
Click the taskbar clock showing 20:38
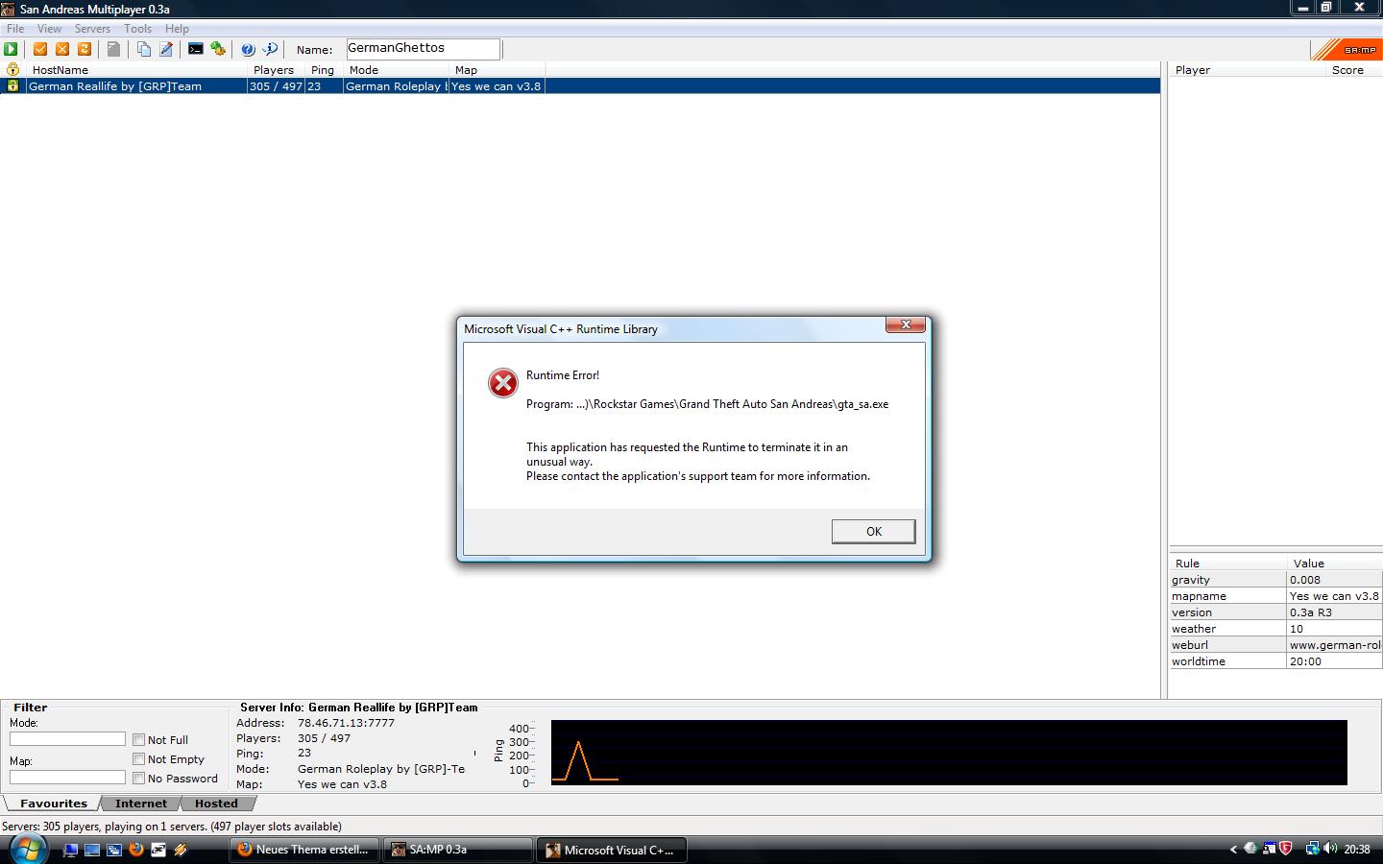[1357, 850]
